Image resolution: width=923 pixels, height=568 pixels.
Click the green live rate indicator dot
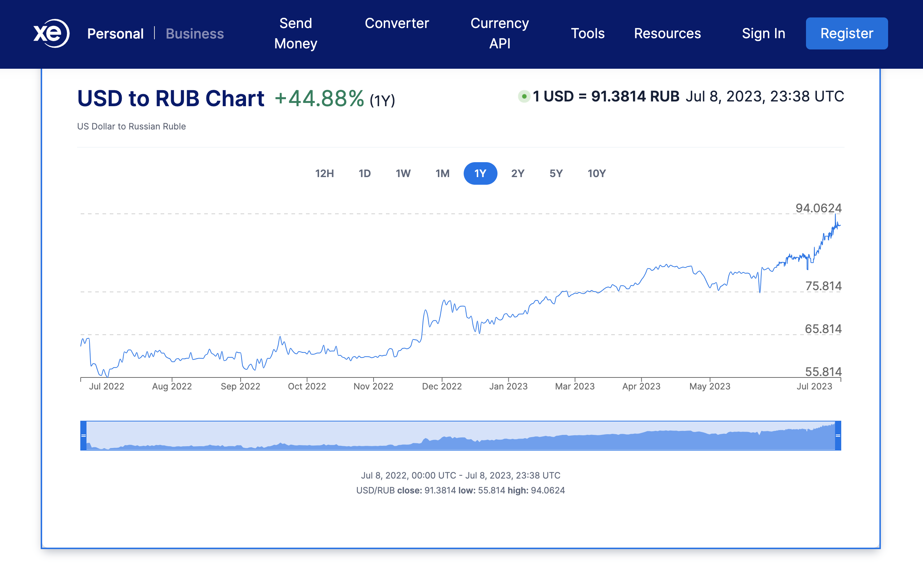coord(524,96)
